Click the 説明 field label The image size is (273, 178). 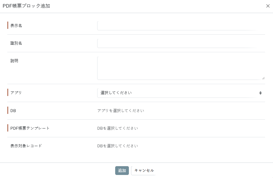(14, 61)
